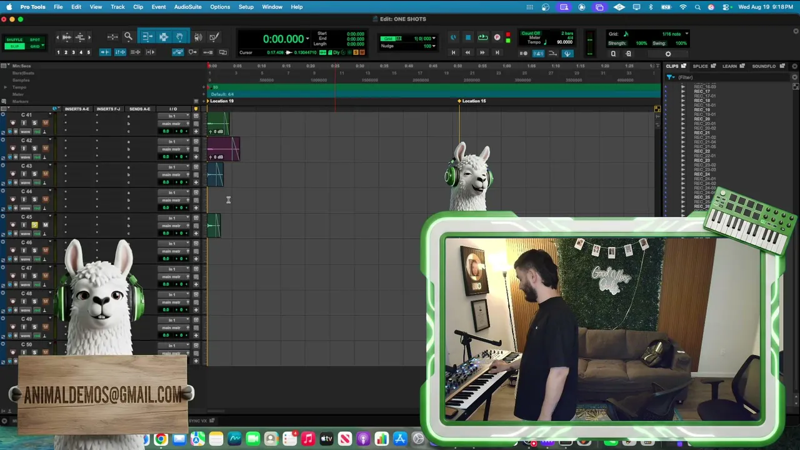The height and width of the screenshot is (450, 800).
Task: Open the Setup menu
Action: (x=246, y=7)
